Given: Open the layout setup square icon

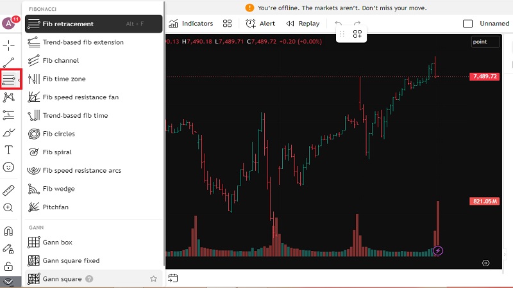Looking at the screenshot, I should [x=468, y=24].
